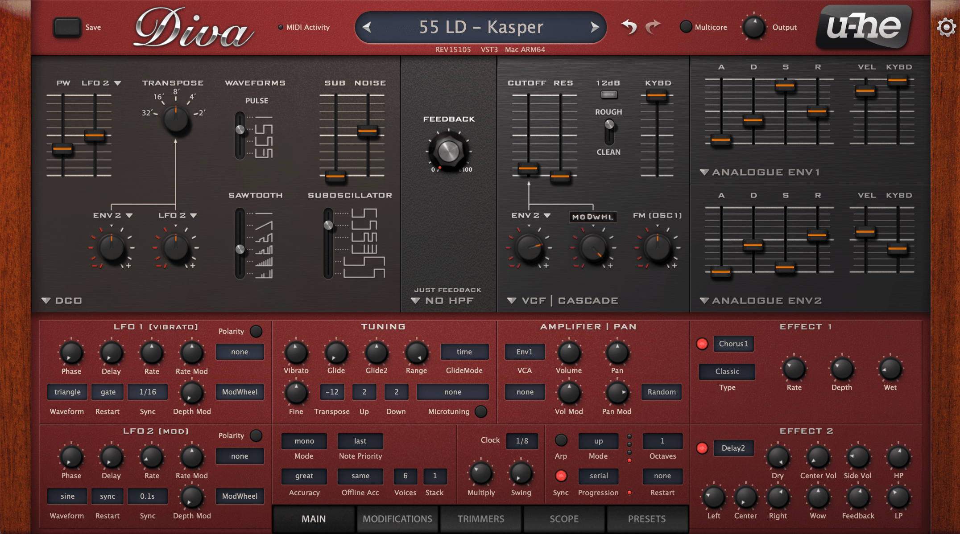Switch to the TRIMMERS tab
960x534 pixels.
pos(480,519)
